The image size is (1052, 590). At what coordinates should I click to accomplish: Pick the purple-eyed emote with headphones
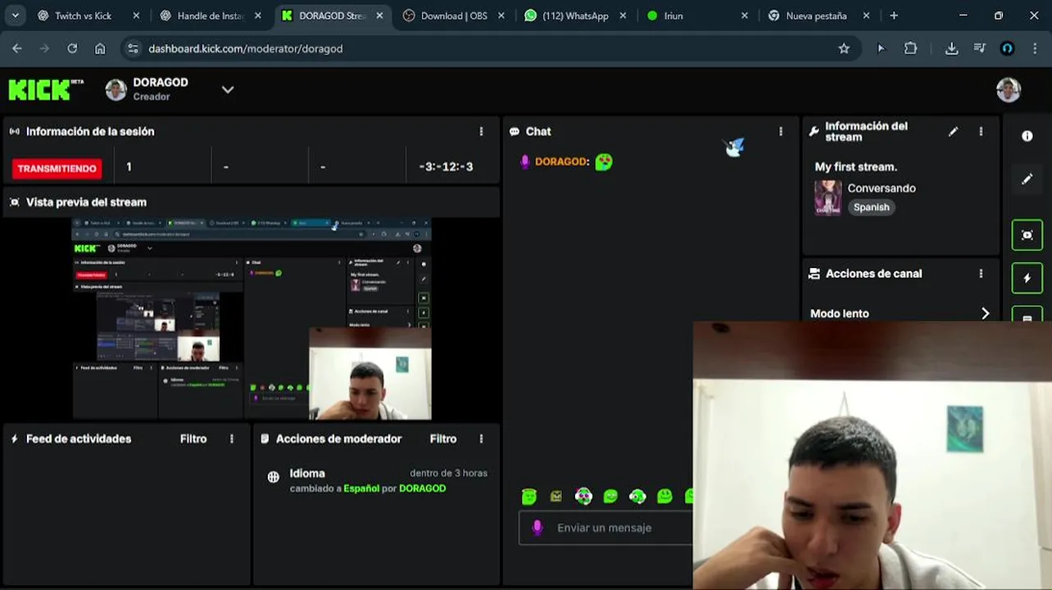[x=583, y=496]
